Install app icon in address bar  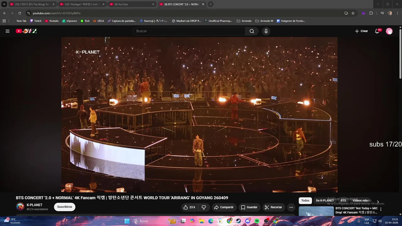tap(346, 13)
